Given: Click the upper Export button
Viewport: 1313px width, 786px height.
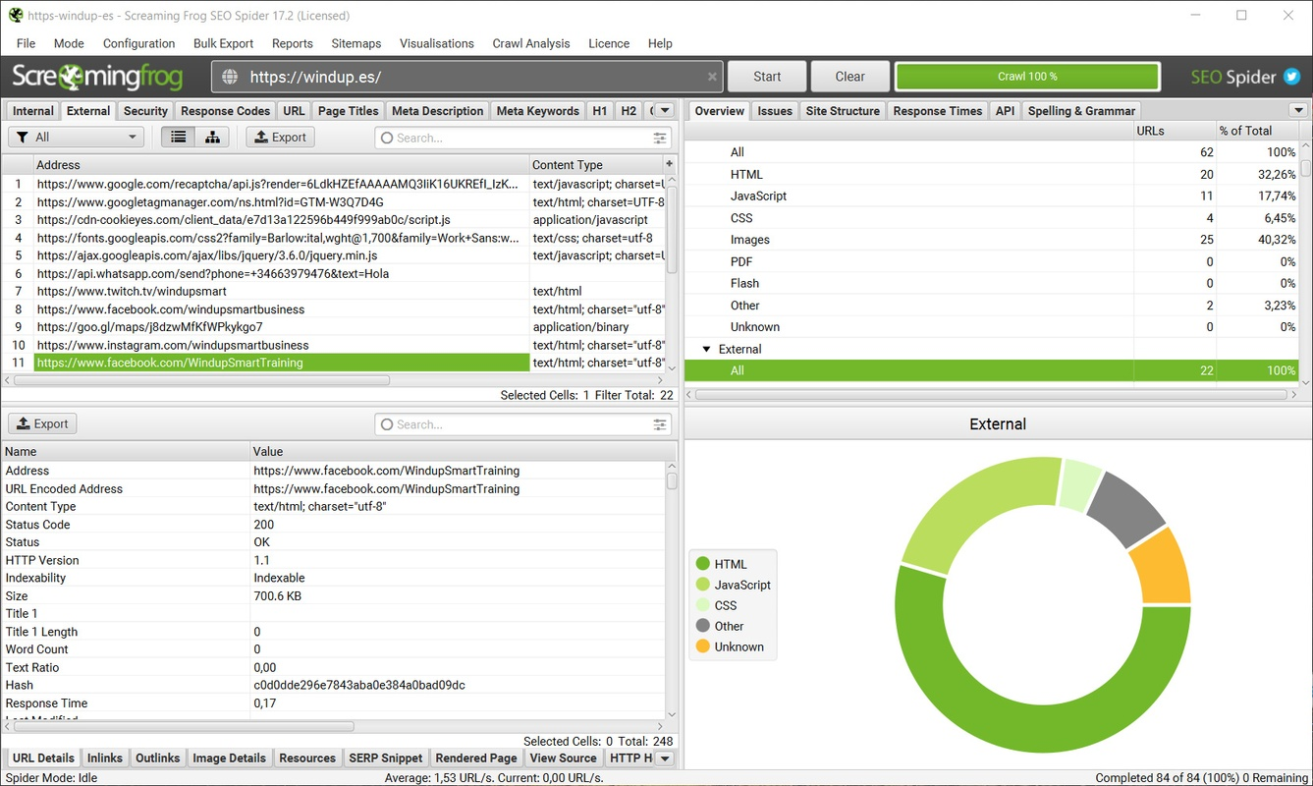Looking at the screenshot, I should coord(280,138).
